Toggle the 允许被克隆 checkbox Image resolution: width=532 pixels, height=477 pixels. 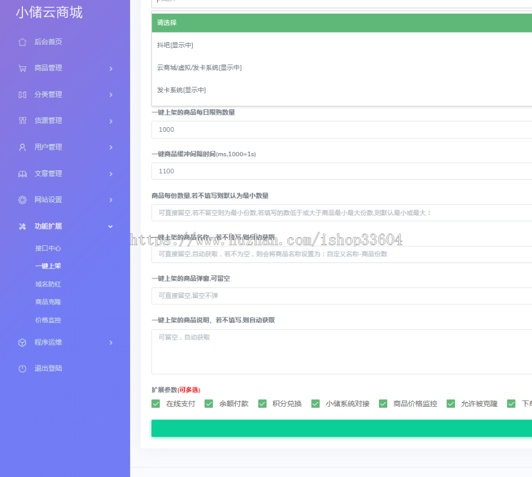450,403
